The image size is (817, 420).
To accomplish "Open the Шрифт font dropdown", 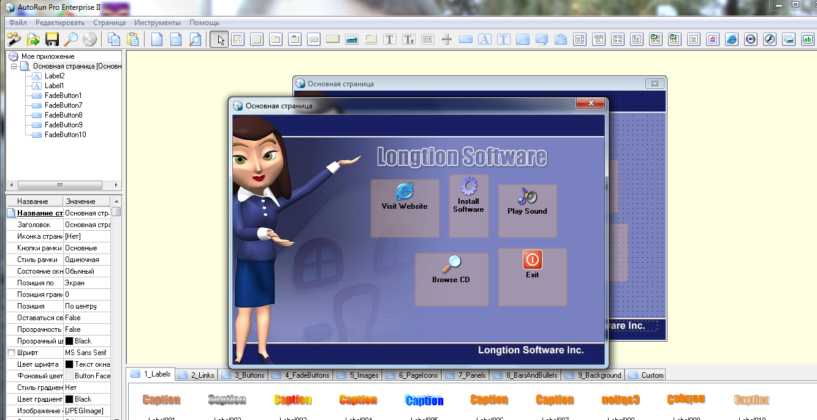I will 86,352.
